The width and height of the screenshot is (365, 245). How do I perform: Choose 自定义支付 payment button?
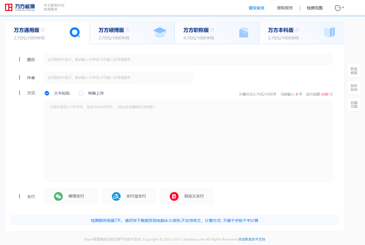(187, 196)
